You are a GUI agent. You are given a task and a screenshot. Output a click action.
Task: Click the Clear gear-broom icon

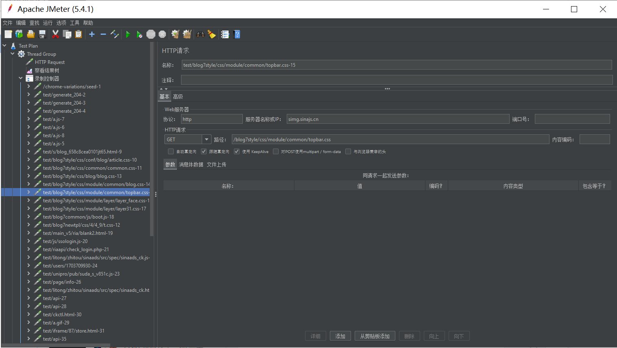175,34
